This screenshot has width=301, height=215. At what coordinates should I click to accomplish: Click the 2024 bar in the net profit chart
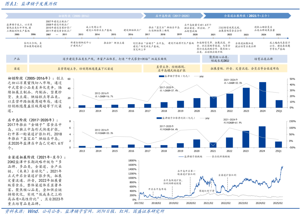(262, 137)
